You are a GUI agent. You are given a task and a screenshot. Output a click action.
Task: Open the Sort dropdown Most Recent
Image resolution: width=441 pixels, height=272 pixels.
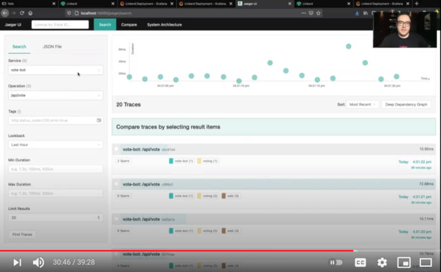[363, 104]
